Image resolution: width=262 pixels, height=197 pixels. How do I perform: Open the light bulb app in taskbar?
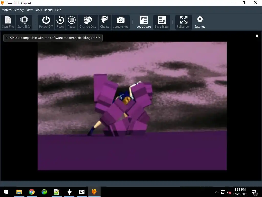(69, 192)
